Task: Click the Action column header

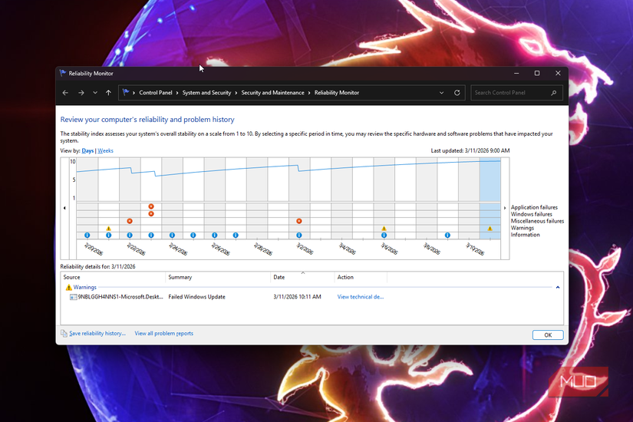Action: pos(361,277)
